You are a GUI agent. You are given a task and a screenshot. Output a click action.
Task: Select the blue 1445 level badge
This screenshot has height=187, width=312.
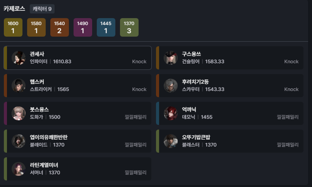pyautogui.click(x=106, y=27)
